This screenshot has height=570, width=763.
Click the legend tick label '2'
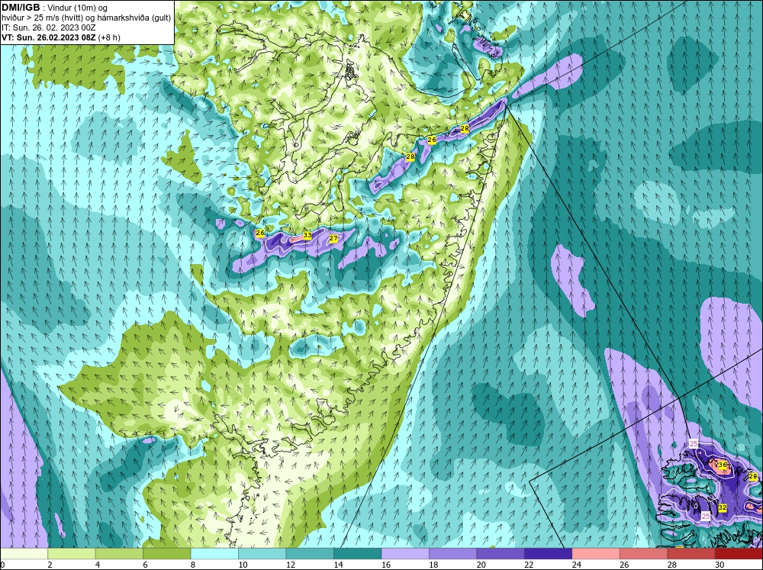[50, 564]
